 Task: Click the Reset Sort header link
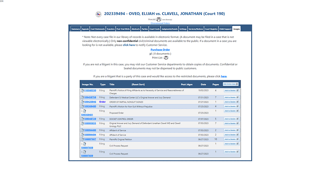point(138,85)
